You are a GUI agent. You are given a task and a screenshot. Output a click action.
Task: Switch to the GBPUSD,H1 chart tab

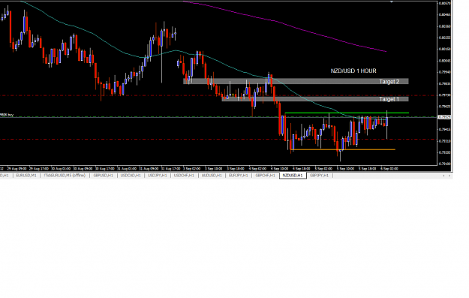pos(104,176)
